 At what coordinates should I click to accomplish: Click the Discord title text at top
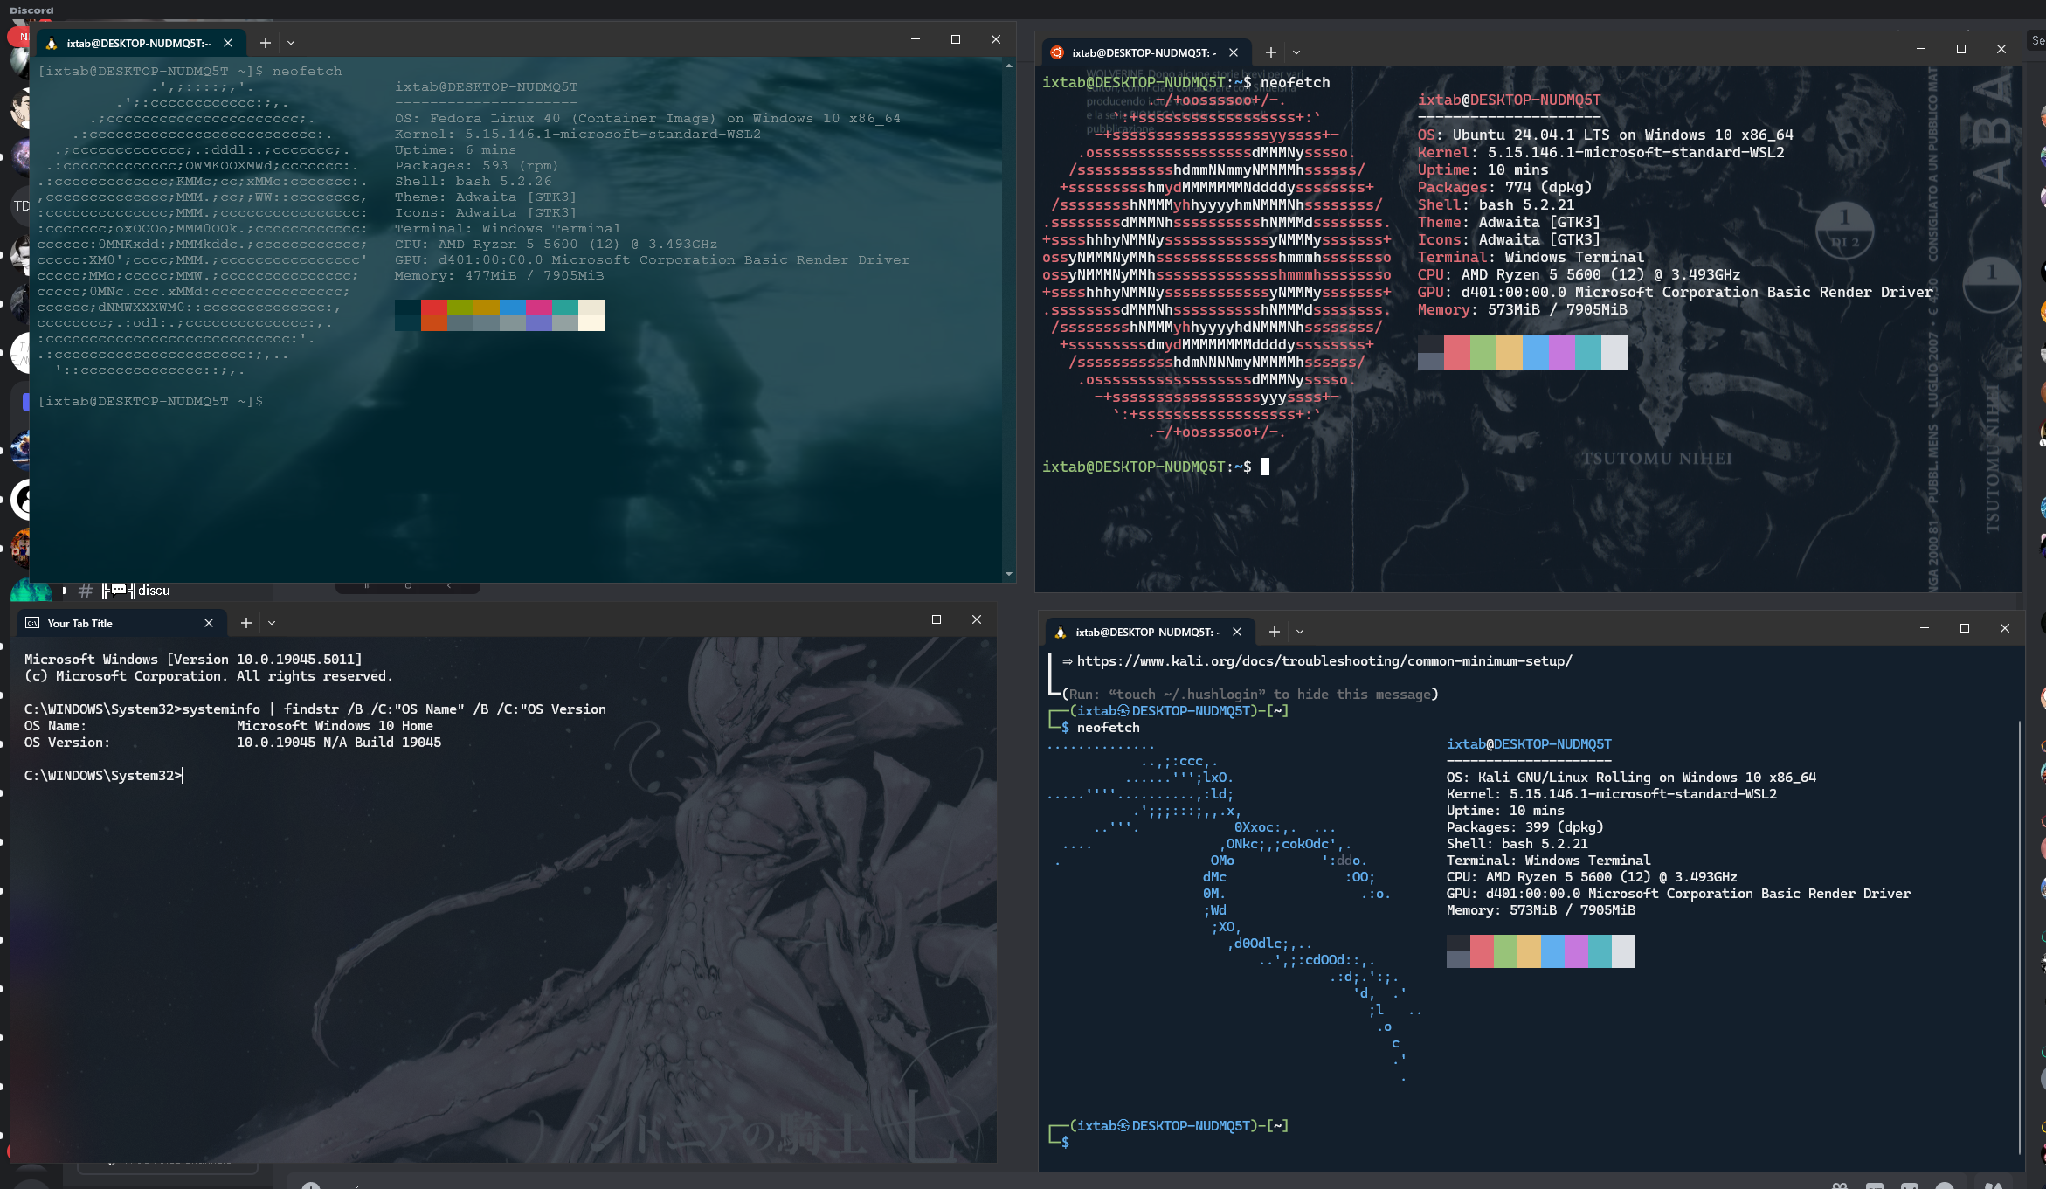click(31, 10)
